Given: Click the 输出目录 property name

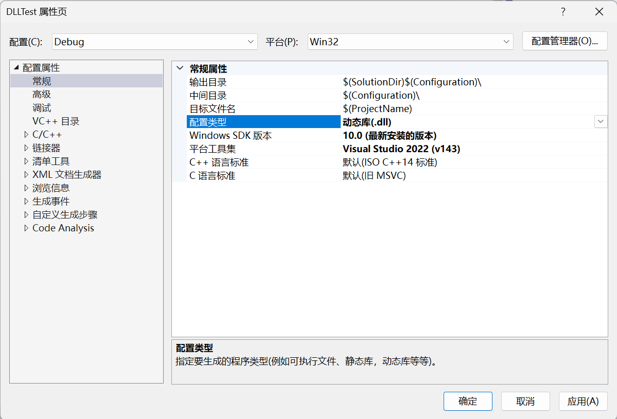Looking at the screenshot, I should pyautogui.click(x=208, y=82).
